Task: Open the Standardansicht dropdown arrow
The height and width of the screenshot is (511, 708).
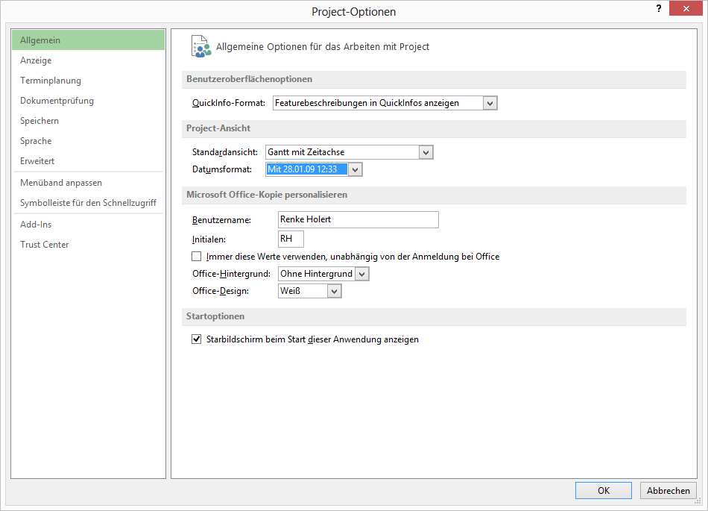Action: click(426, 152)
